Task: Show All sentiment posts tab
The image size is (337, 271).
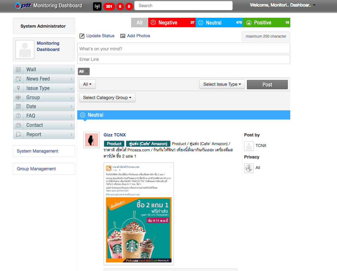Action: pos(140,22)
